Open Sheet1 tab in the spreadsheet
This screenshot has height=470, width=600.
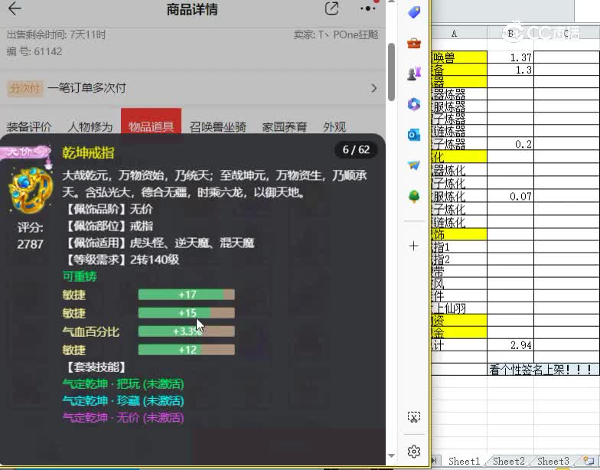[x=464, y=461]
